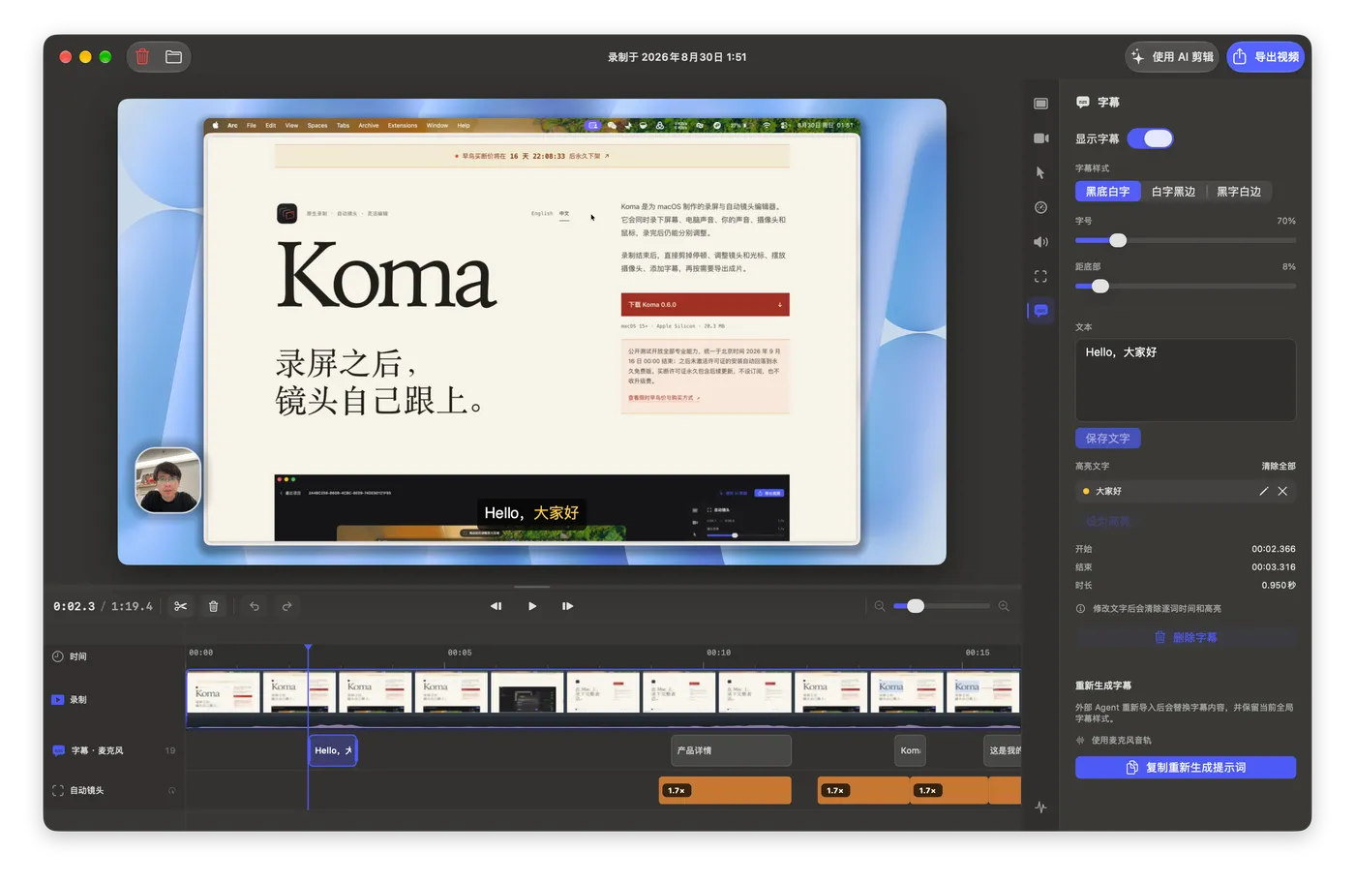Click the dark-screen recording thumbnail in the track
This screenshot has width=1355, height=883.
(x=527, y=692)
